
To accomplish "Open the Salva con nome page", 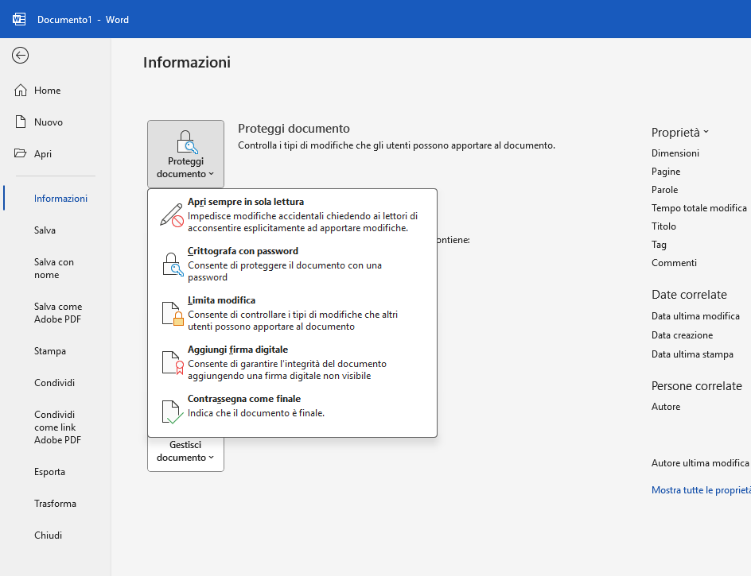I will [x=53, y=269].
